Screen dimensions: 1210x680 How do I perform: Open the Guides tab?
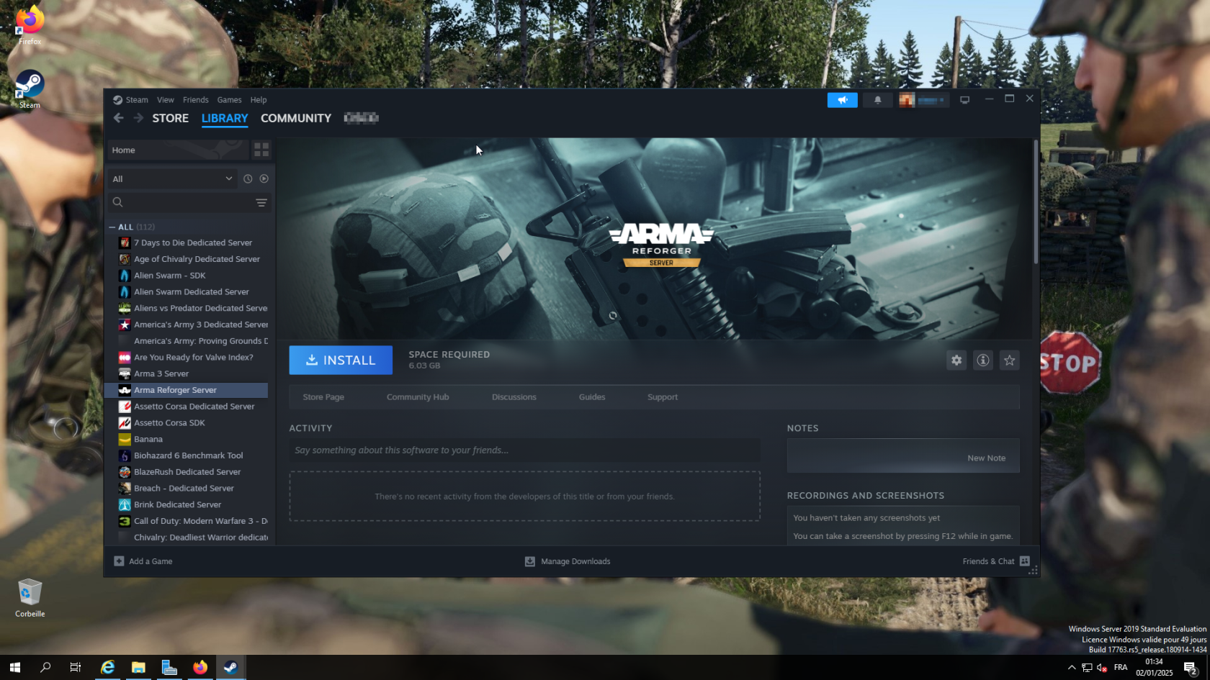[592, 397]
